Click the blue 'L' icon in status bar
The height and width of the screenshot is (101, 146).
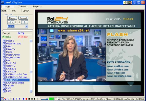click(14, 99)
